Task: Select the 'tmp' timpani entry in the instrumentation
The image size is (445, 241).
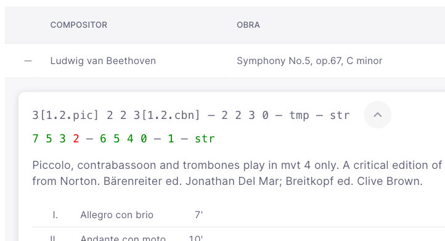Action: [299, 115]
